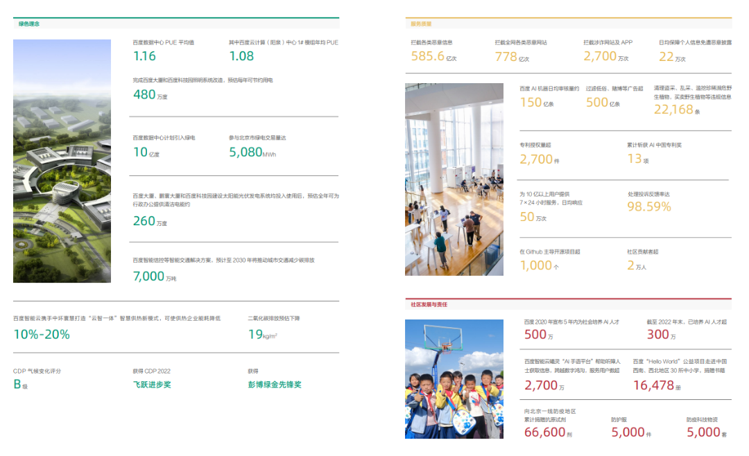
Task: Click the label 累计斩获 AI 中国专利奖
Action: 655,145
